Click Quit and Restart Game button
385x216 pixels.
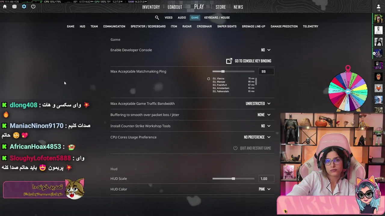point(252,148)
